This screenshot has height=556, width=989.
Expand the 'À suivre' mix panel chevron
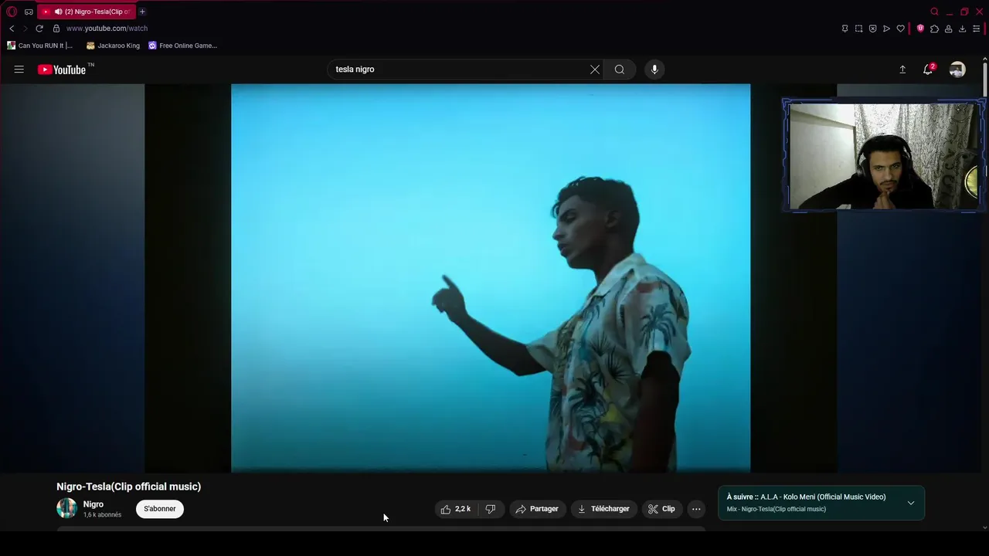point(911,503)
